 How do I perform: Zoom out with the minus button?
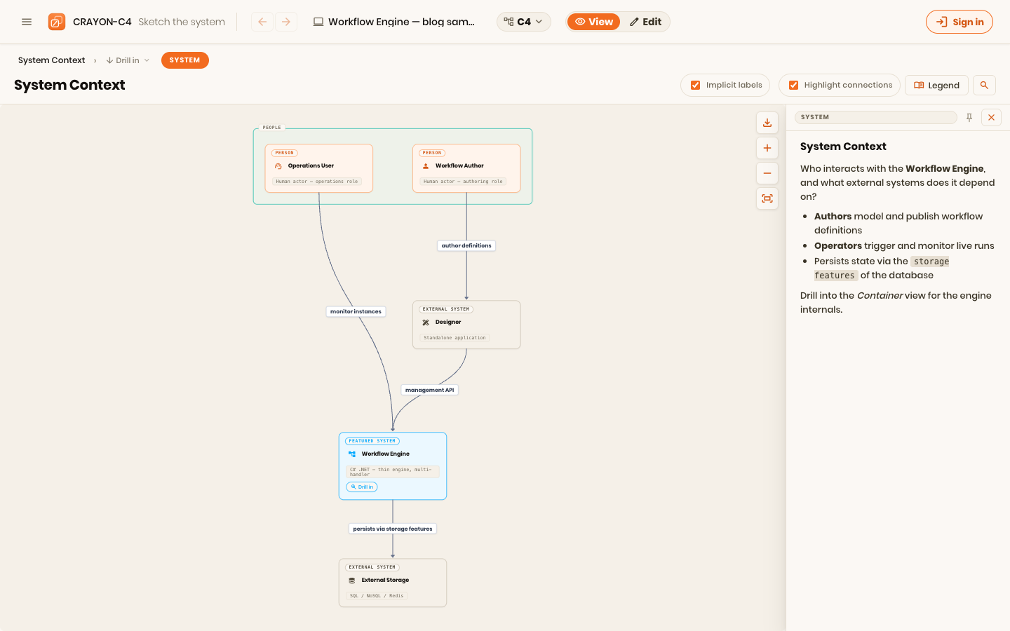click(767, 173)
